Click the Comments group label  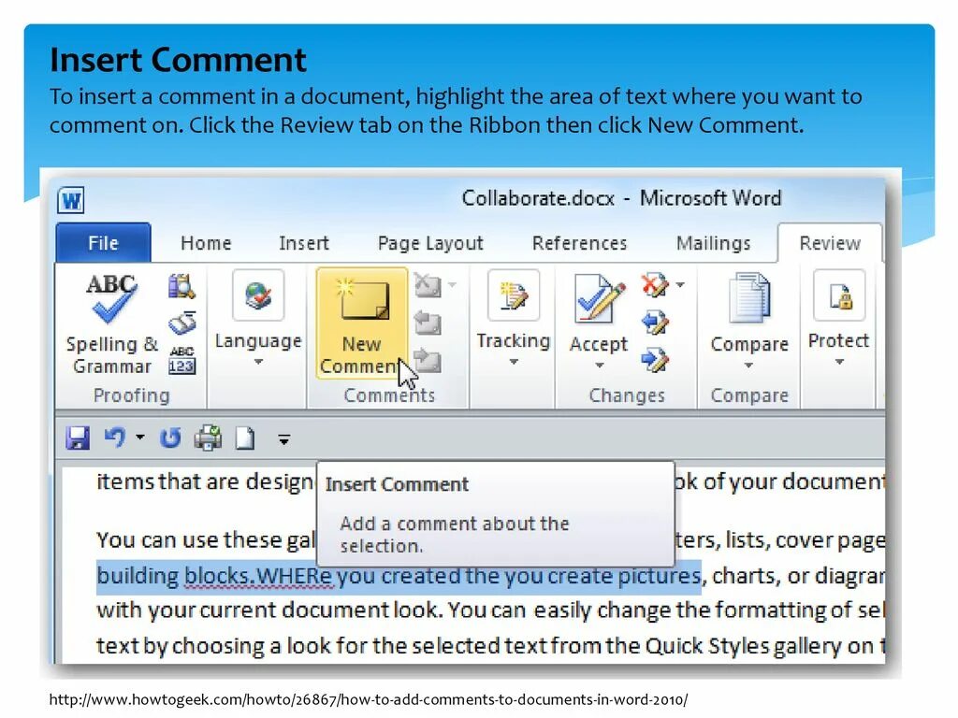(389, 395)
